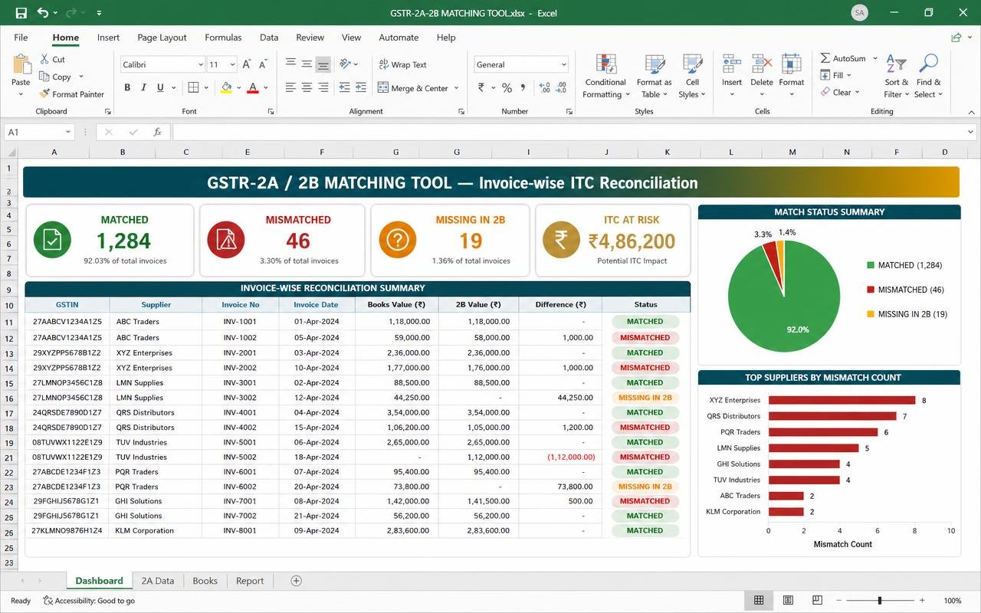
Task: Switch to the Insert ribbon tab
Action: [x=108, y=37]
